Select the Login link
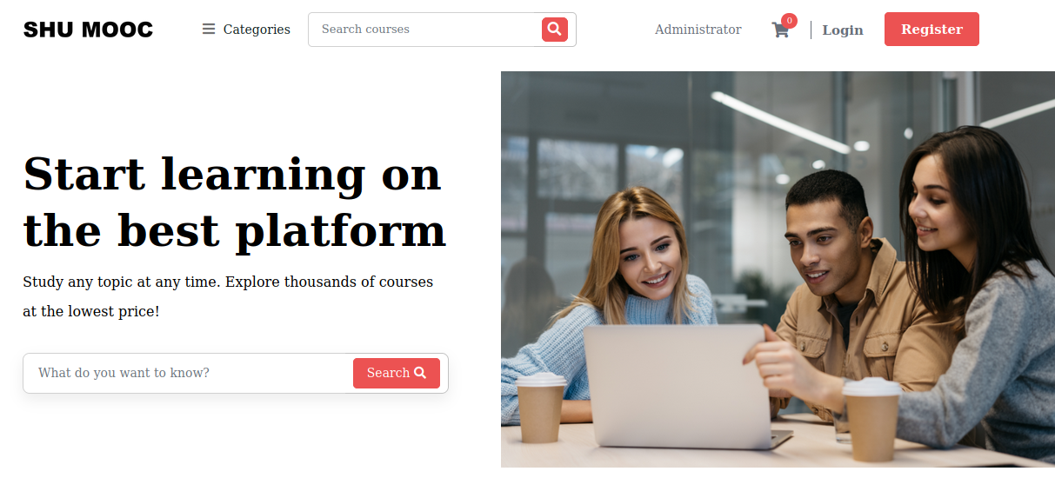 click(843, 30)
